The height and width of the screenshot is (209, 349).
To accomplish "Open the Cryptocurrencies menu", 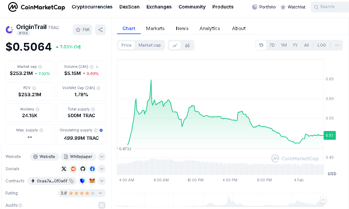I will click(92, 7).
